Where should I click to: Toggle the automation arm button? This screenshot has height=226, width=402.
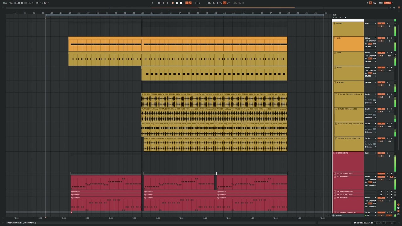[x=190, y=3]
